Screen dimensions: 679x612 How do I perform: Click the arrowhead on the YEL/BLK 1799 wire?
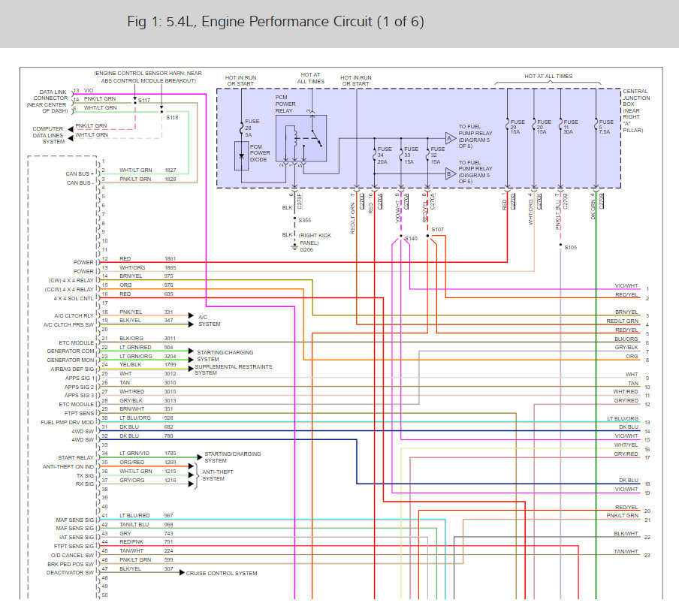coord(191,369)
